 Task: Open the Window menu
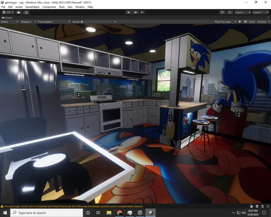(80, 7)
